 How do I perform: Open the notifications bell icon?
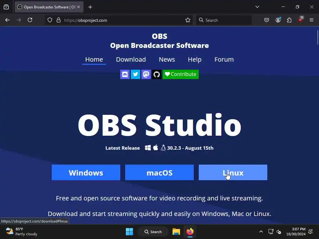[311, 232]
